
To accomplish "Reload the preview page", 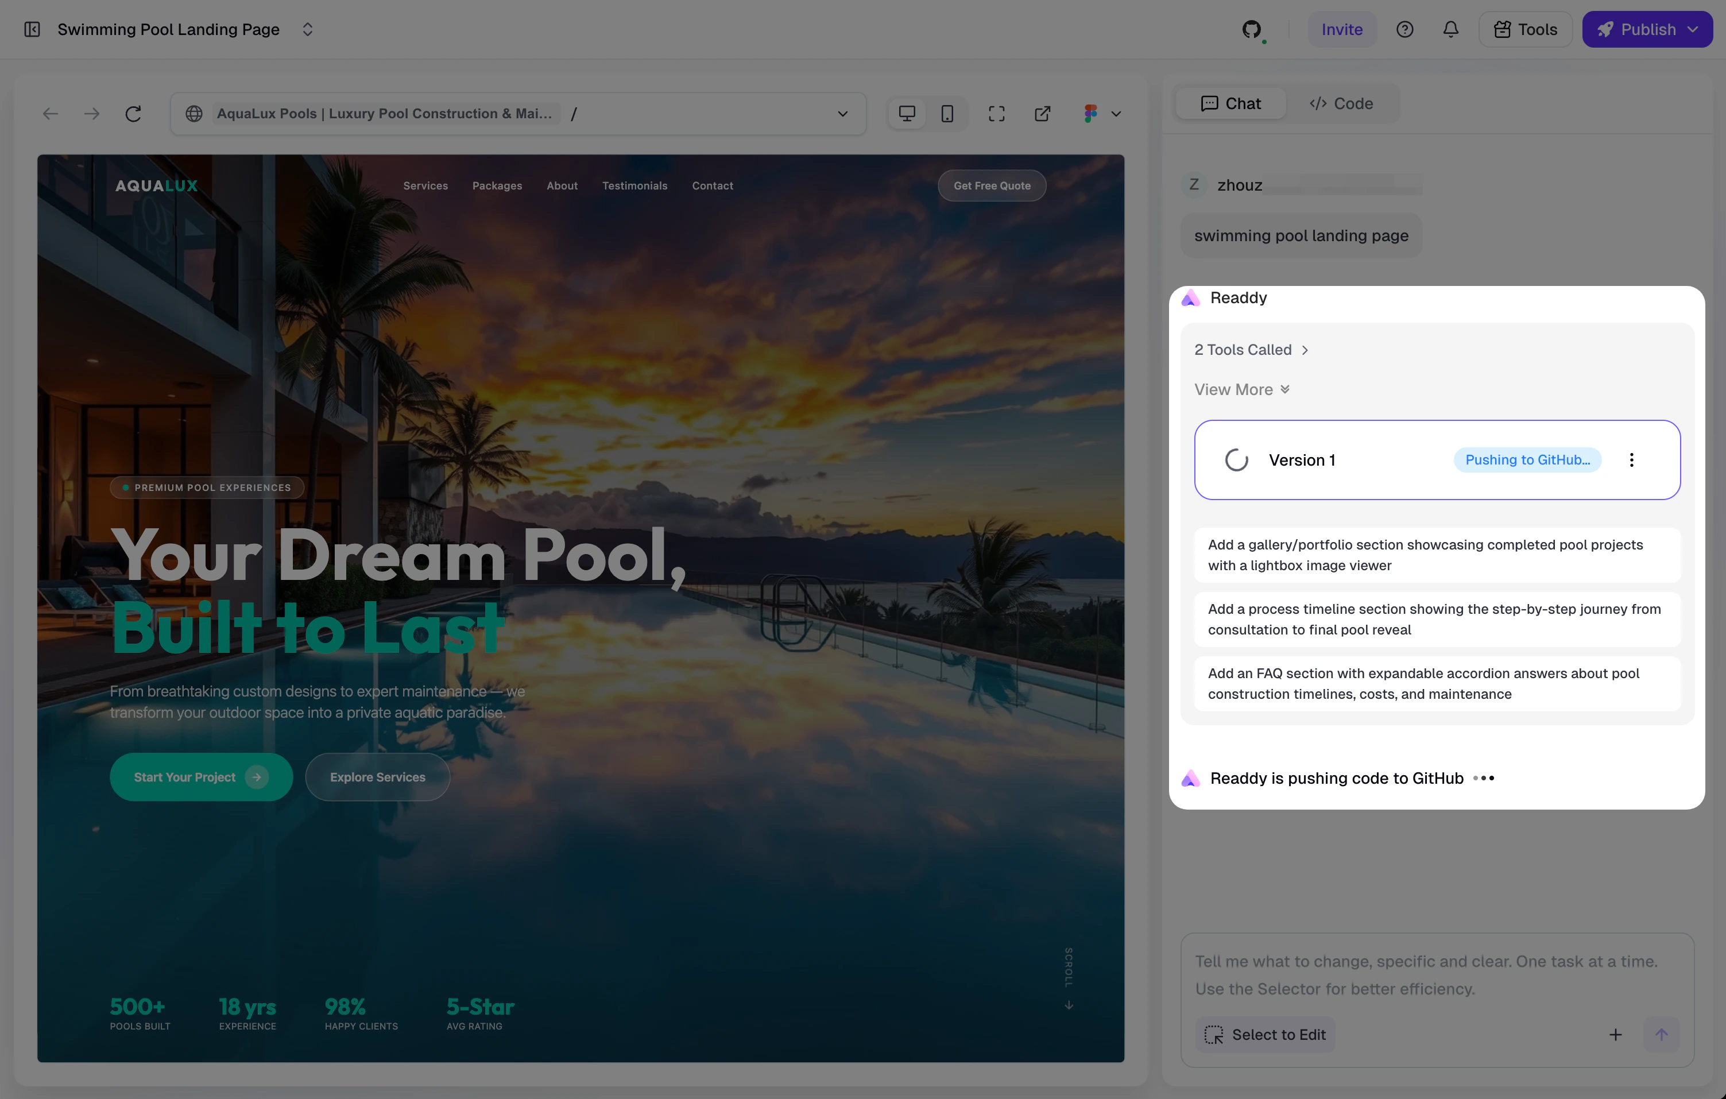I will coord(133,113).
